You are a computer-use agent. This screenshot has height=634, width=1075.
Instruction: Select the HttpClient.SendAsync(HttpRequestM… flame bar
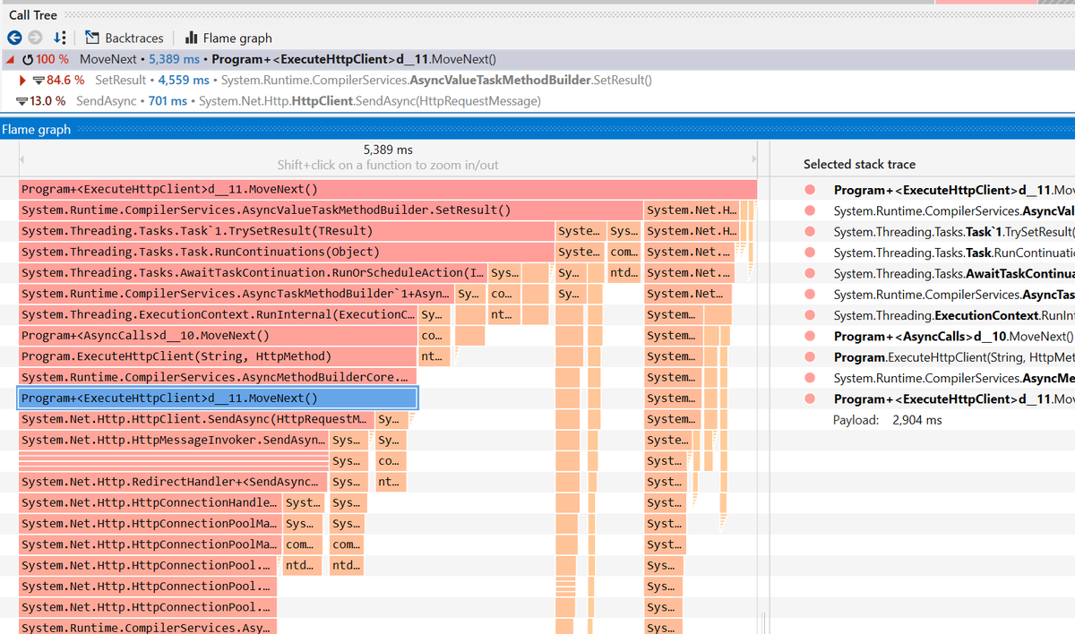point(196,419)
